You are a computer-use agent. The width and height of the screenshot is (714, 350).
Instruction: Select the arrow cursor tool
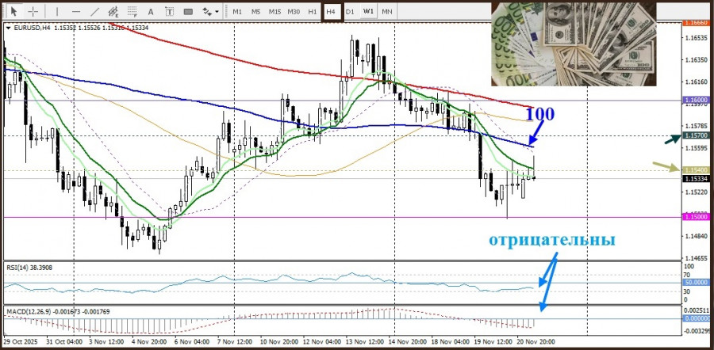tap(13, 12)
